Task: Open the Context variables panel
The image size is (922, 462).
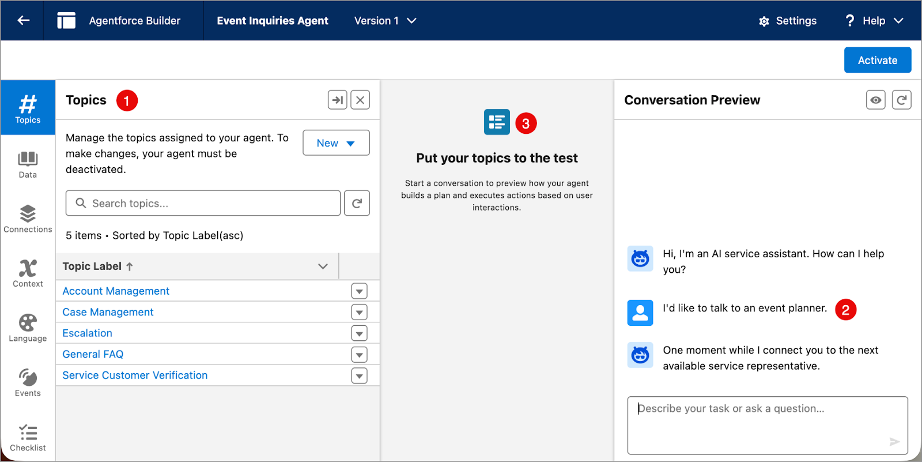Action: pos(28,273)
